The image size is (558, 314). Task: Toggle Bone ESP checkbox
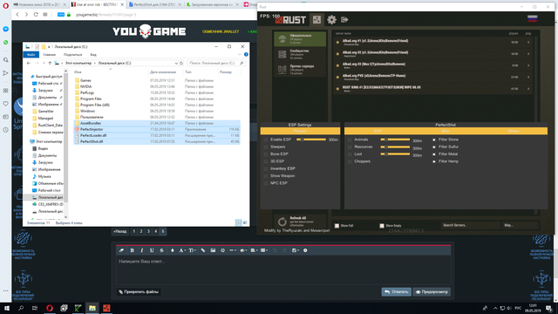click(x=266, y=154)
